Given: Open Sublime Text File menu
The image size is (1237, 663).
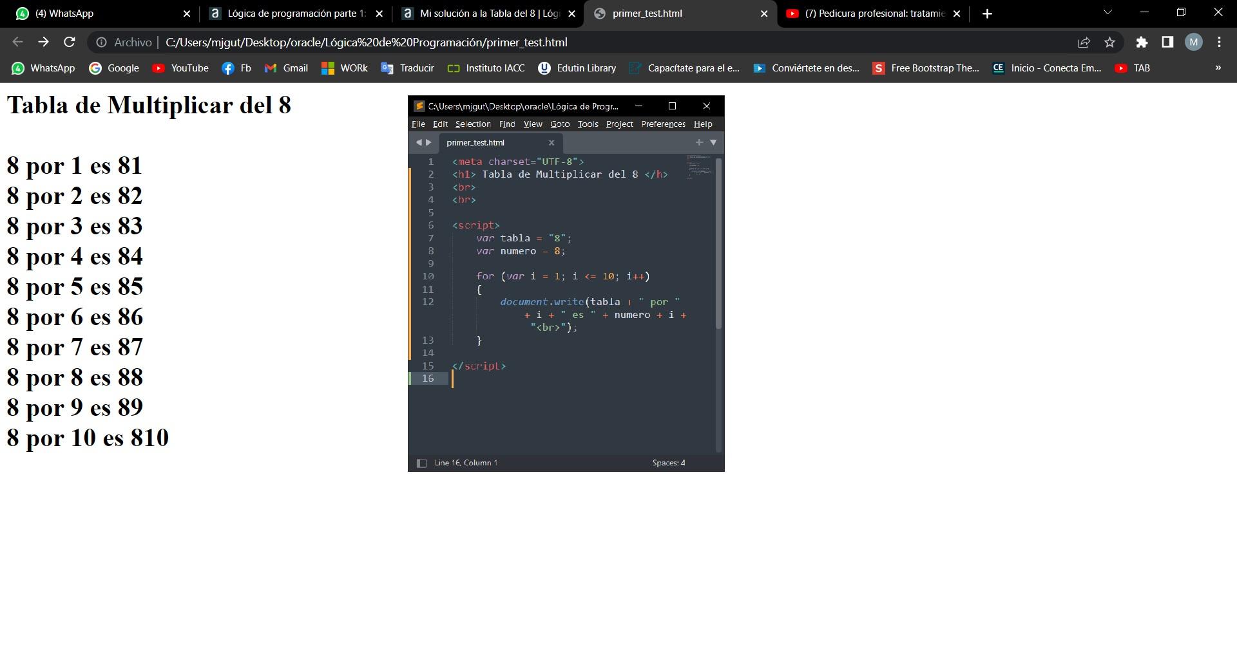Looking at the screenshot, I should (418, 124).
